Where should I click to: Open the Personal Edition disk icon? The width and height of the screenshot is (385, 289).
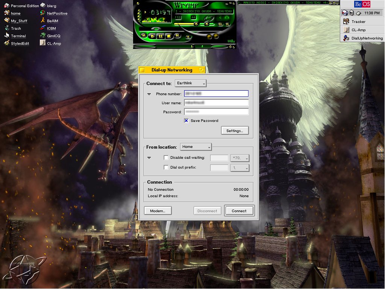7,5
